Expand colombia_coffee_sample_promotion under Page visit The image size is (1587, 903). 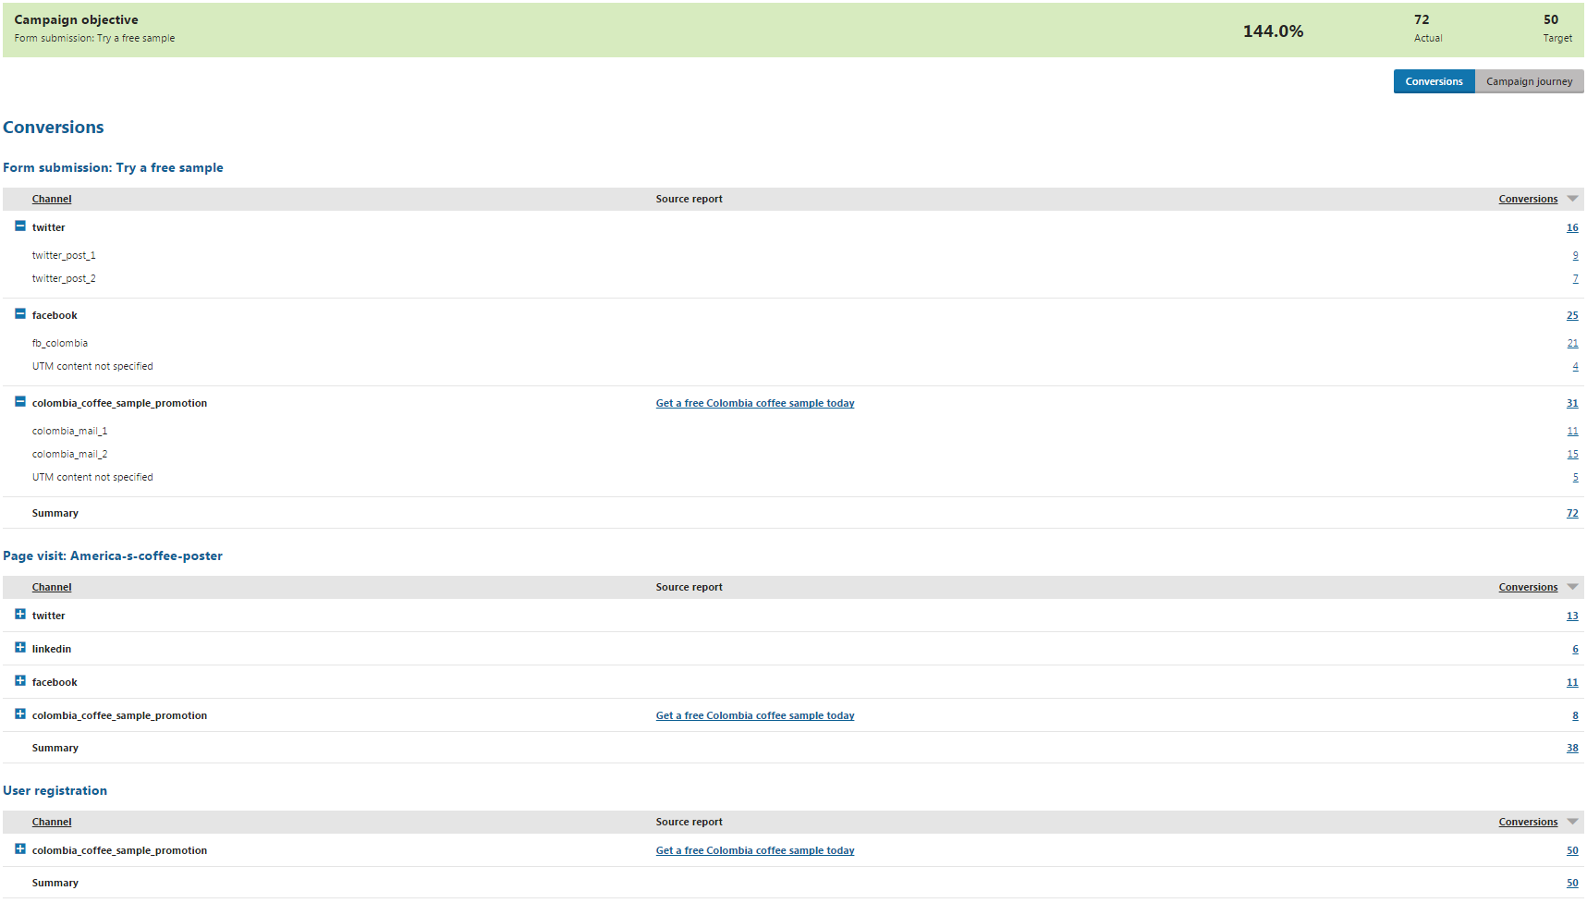(20, 714)
